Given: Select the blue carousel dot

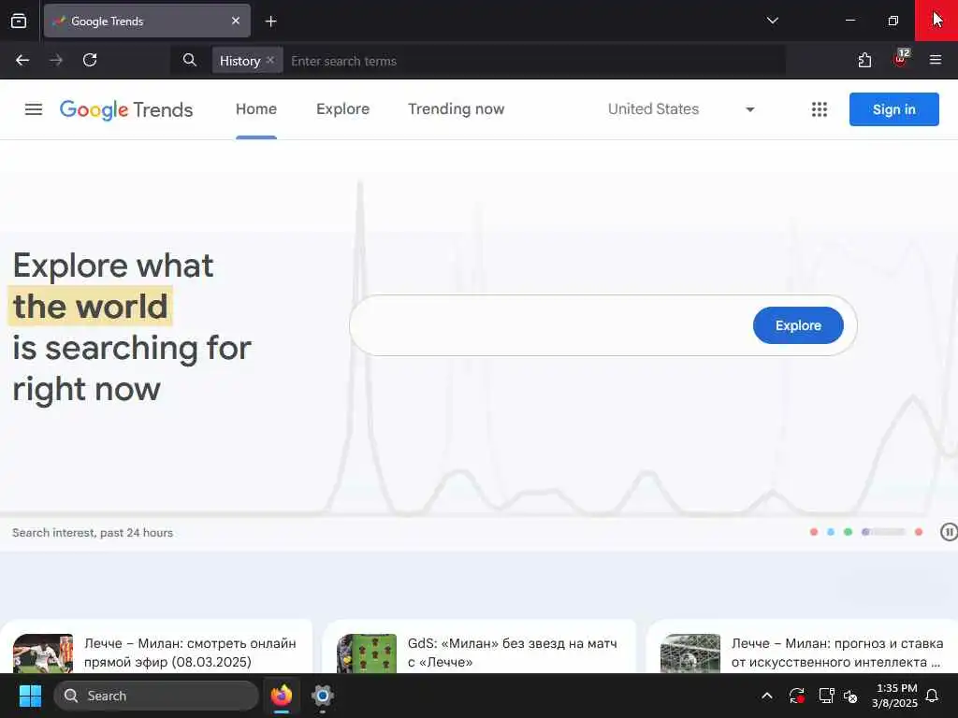Looking at the screenshot, I should (x=831, y=532).
